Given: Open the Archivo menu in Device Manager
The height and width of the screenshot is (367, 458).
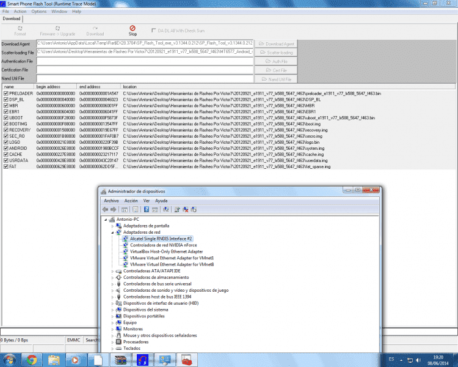Looking at the screenshot, I should (111, 201).
